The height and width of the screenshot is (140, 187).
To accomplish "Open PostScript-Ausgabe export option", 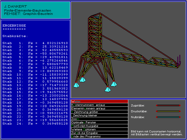I will coord(99,126).
